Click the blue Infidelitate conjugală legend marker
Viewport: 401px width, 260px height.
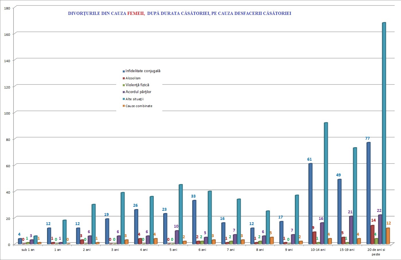coord(124,71)
